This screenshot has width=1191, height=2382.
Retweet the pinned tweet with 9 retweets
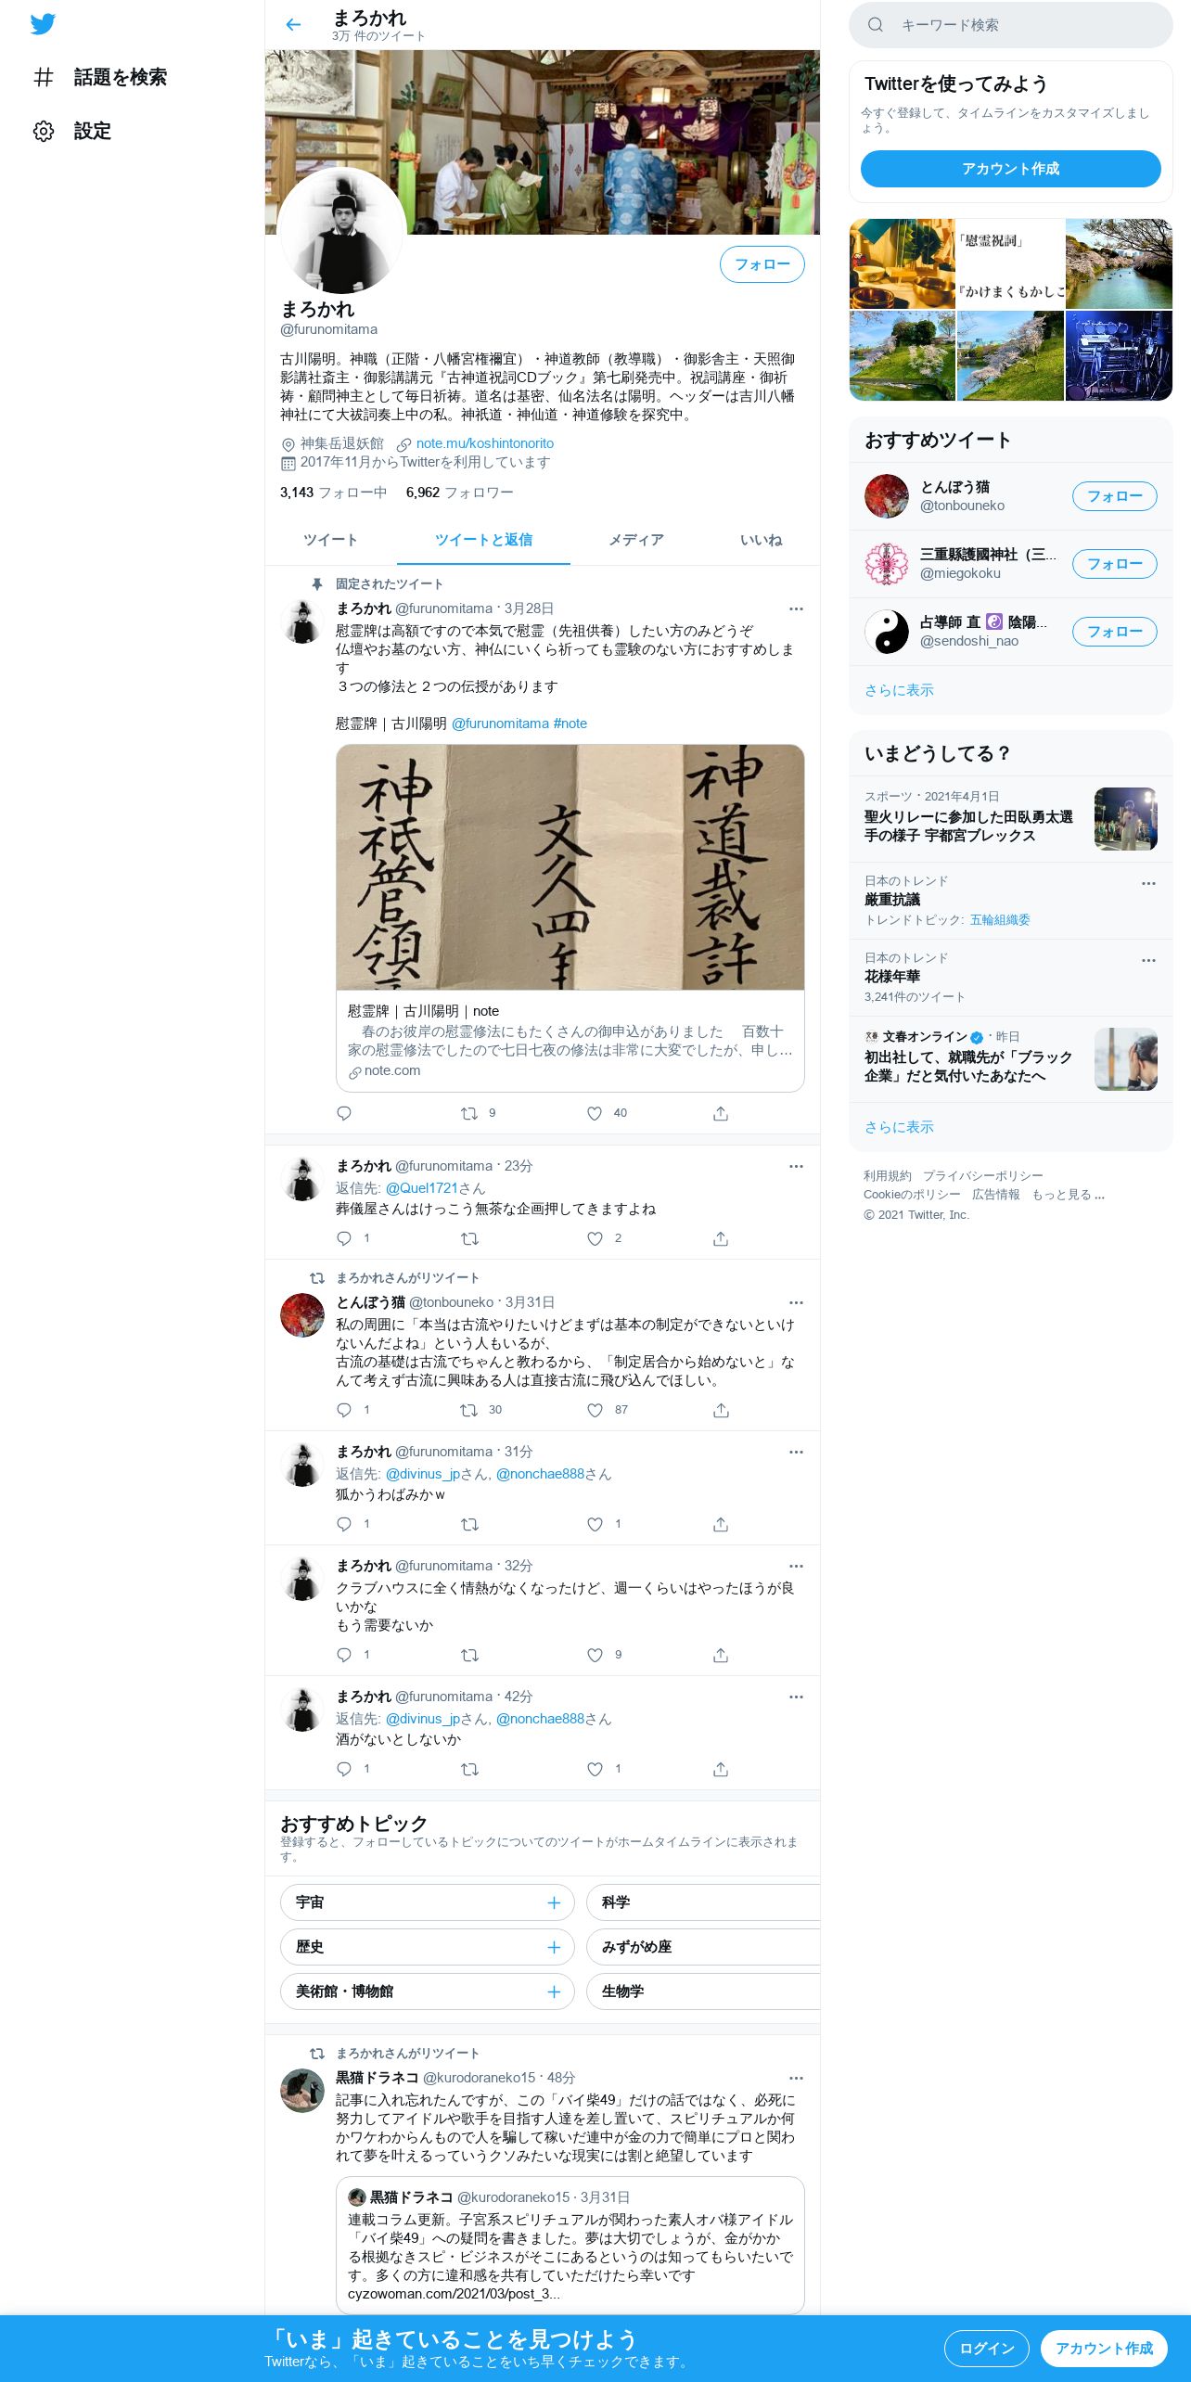coord(469,1113)
